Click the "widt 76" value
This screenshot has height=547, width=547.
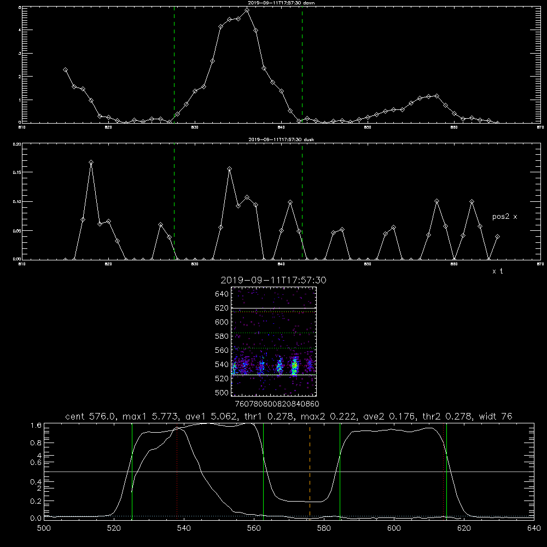(496, 416)
